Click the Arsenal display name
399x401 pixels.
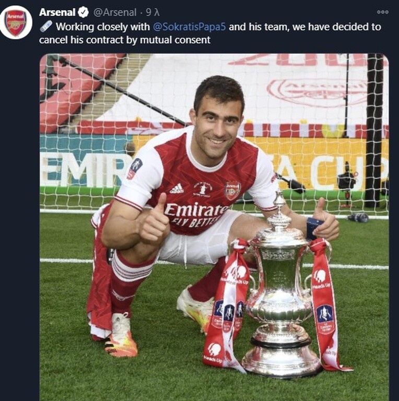(57, 12)
